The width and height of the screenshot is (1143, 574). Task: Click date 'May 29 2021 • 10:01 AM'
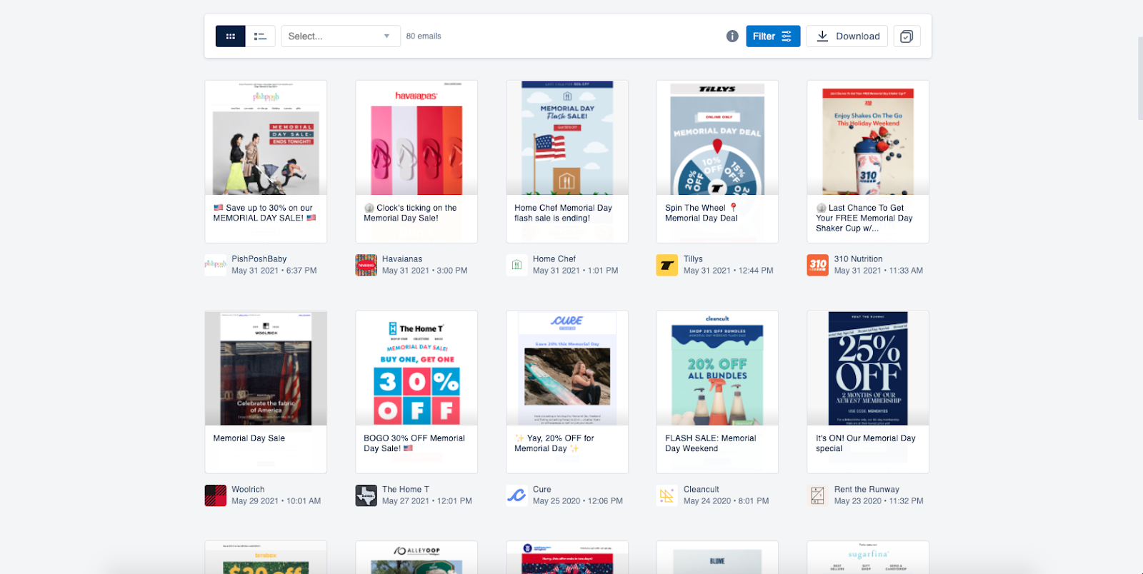pyautogui.click(x=276, y=501)
